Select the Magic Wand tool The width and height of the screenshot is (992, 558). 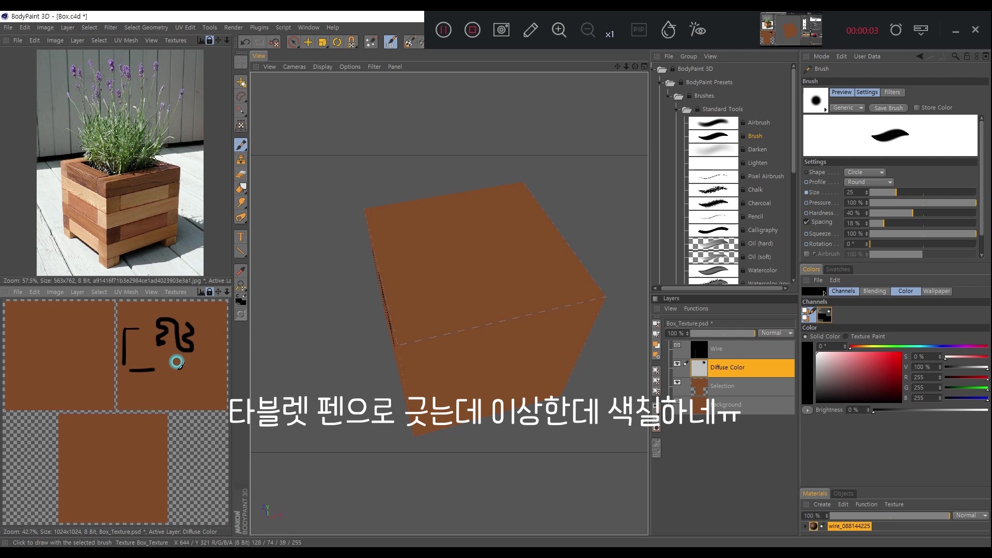(x=241, y=111)
